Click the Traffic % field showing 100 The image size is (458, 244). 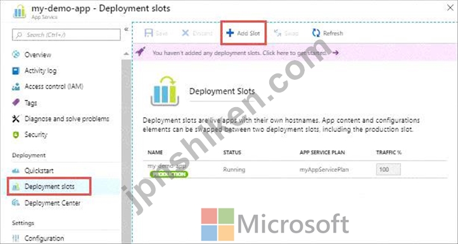click(x=388, y=169)
